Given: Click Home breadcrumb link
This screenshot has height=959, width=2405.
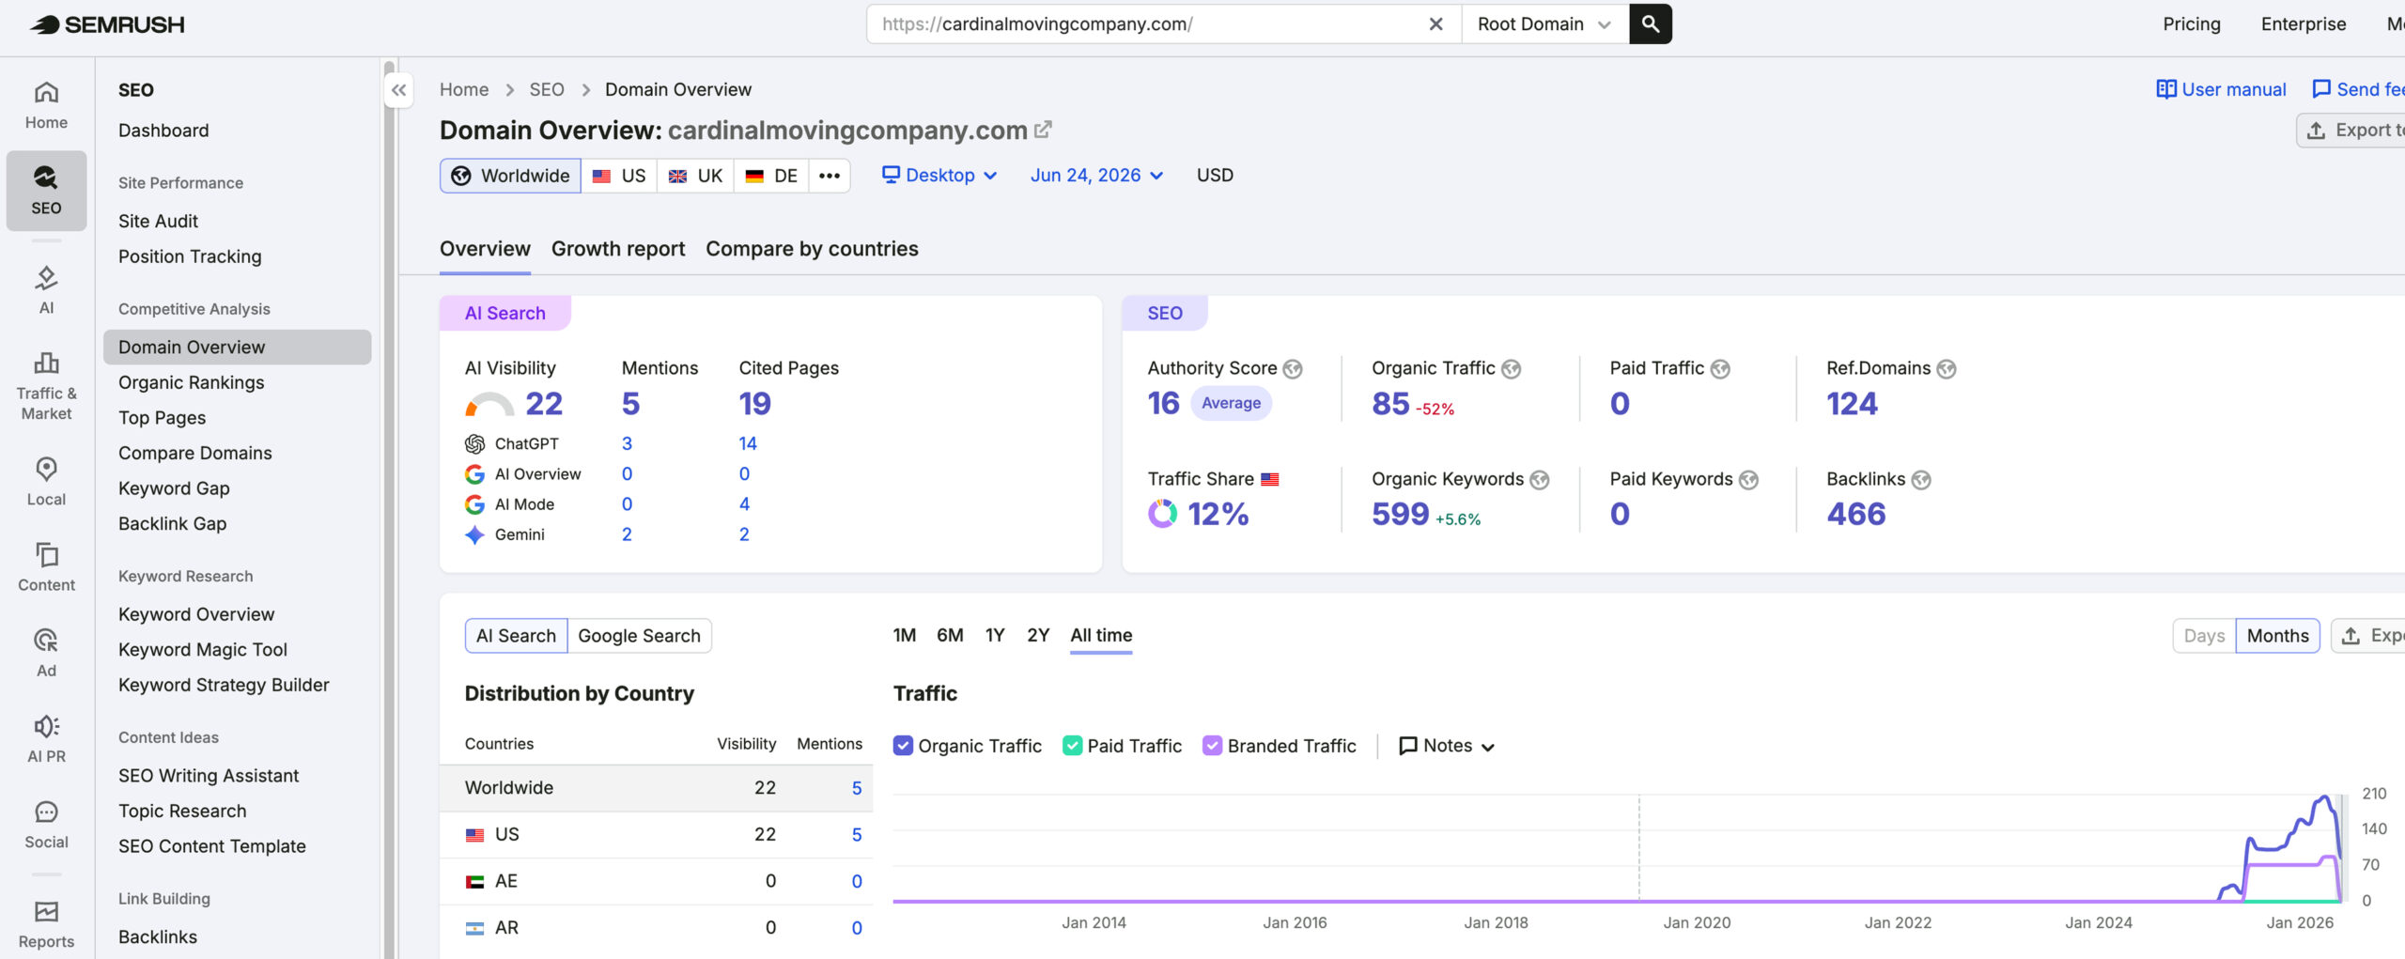Looking at the screenshot, I should (x=464, y=89).
